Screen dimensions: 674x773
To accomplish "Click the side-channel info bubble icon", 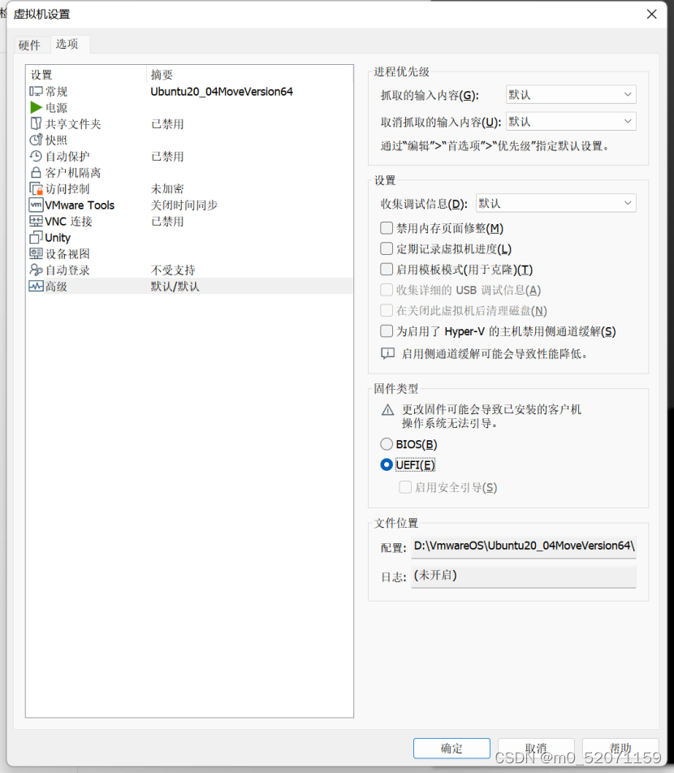I will tap(388, 353).
